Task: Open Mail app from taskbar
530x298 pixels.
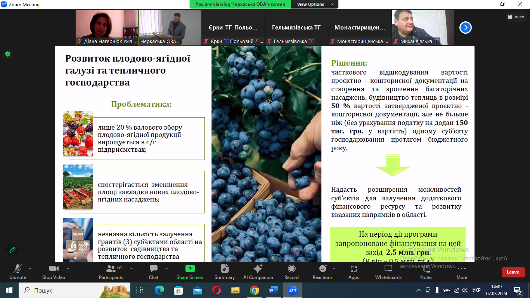Action: pyautogui.click(x=197, y=290)
